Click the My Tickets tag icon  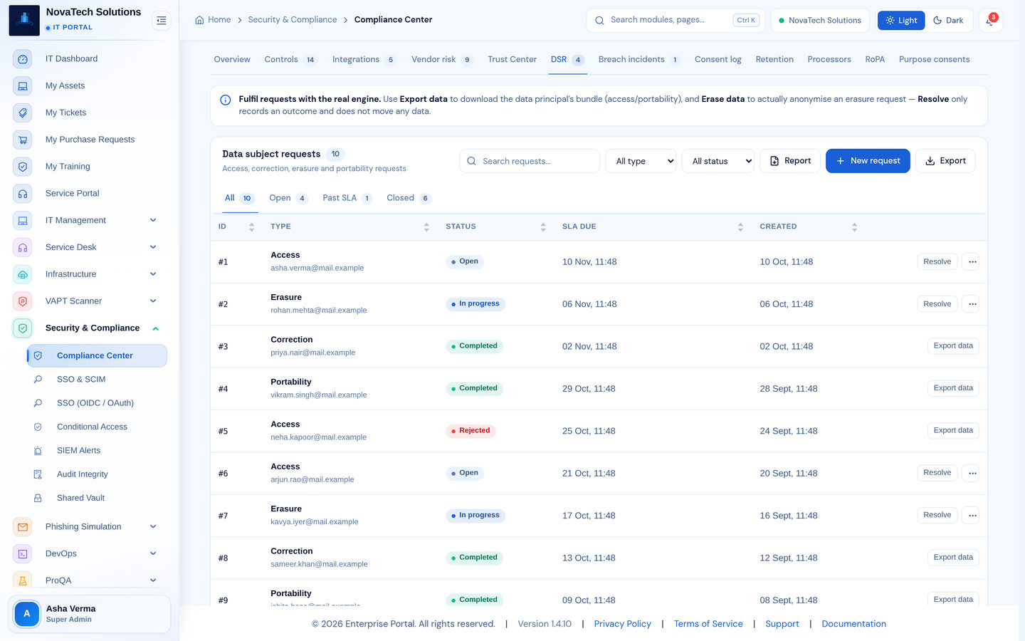pyautogui.click(x=23, y=113)
